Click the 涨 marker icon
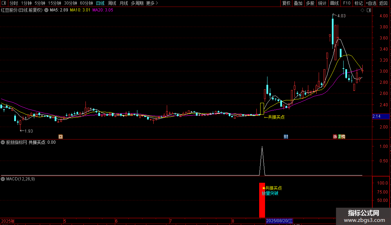 (335, 136)
